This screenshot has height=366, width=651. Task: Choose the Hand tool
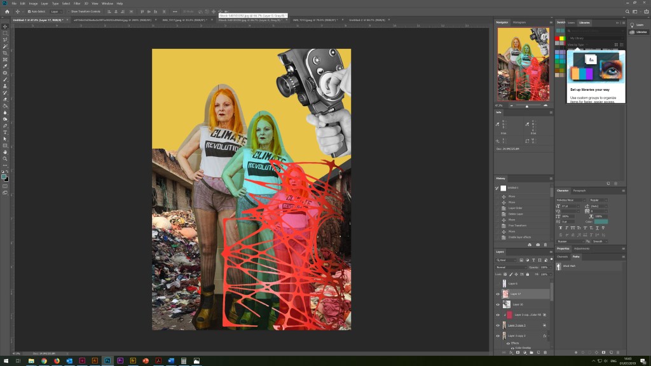pyautogui.click(x=5, y=152)
